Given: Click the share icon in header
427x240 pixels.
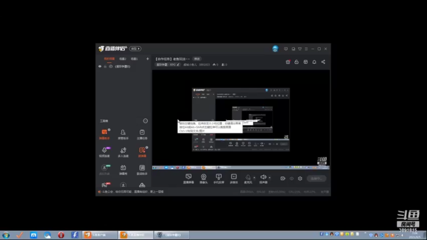Looking at the screenshot, I should coord(323,62).
